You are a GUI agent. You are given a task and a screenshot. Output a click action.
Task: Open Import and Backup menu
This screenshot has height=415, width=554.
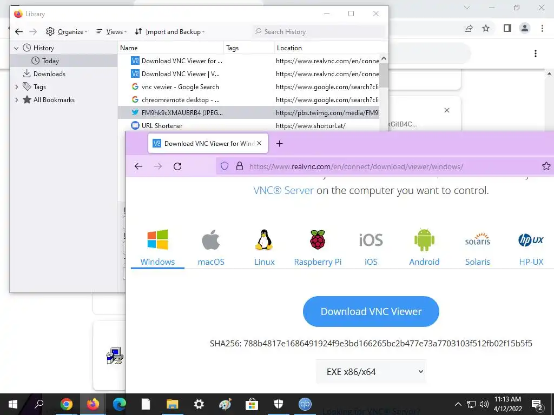pos(170,32)
